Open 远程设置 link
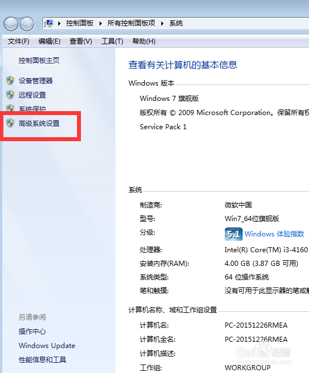The height and width of the screenshot is (373, 309). (x=32, y=95)
